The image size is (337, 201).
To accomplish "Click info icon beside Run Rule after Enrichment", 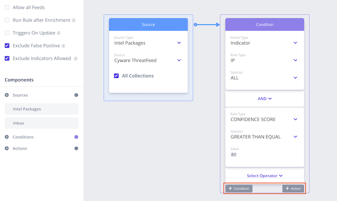I will [x=74, y=20].
